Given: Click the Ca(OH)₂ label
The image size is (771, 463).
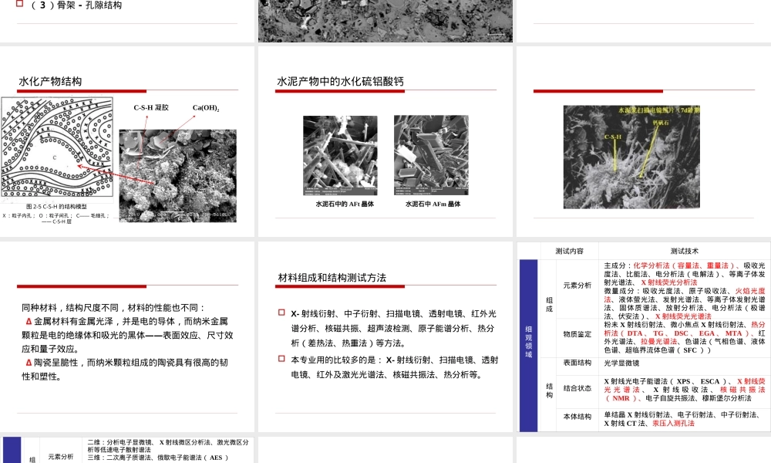Looking at the screenshot, I should coord(206,108).
